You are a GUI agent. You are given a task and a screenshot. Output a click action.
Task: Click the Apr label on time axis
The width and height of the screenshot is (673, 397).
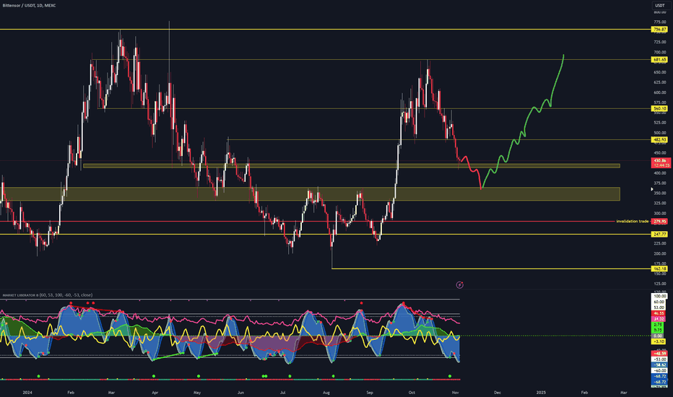pyautogui.click(x=155, y=392)
